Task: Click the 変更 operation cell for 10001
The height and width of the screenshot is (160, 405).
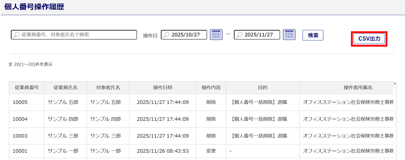Action: click(211, 151)
